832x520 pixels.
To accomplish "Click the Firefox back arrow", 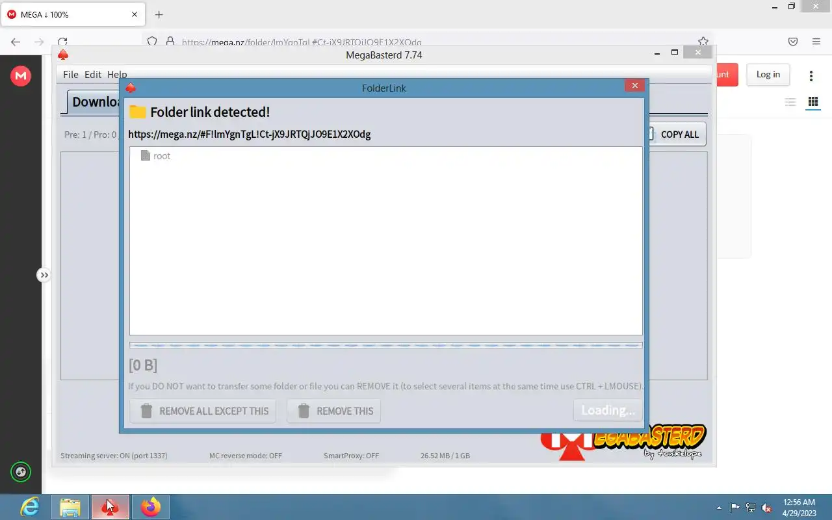I will [16, 42].
